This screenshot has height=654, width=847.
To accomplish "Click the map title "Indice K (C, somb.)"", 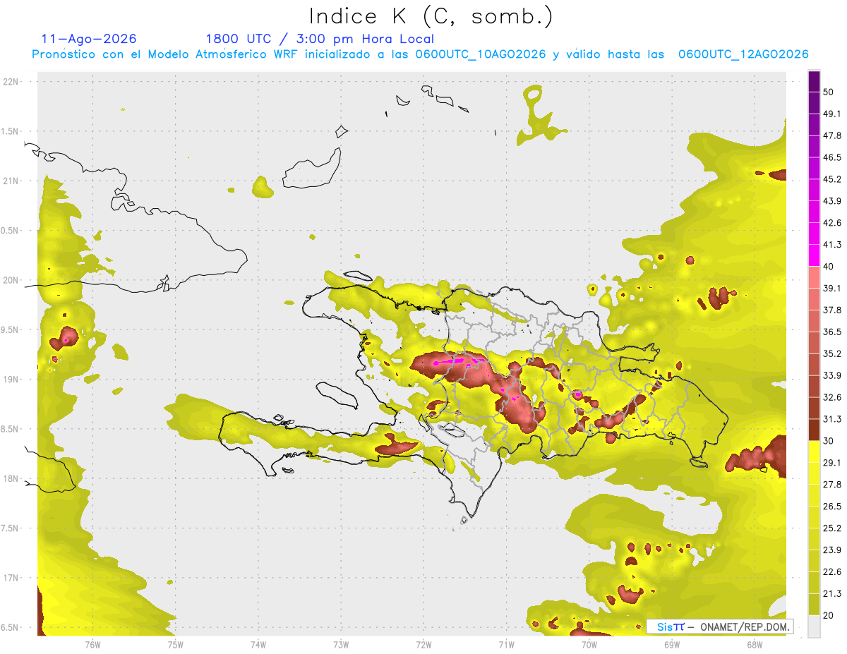I will [431, 16].
